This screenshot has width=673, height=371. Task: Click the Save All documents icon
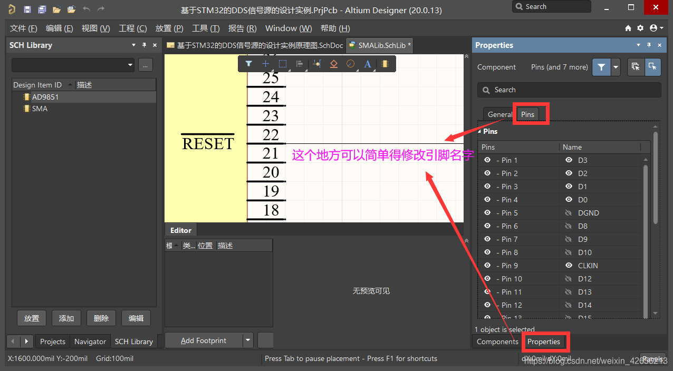pos(42,9)
